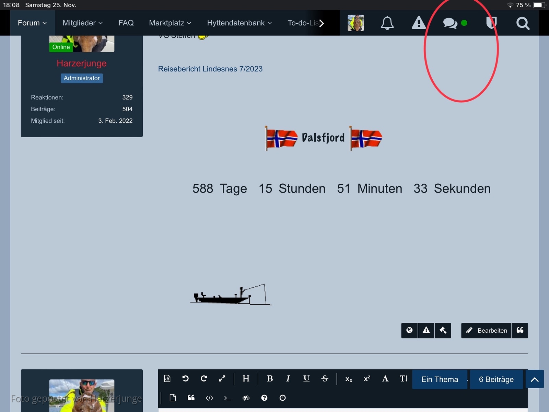Click the gavel moderation icon on post
Image resolution: width=549 pixels, height=412 pixels.
coord(443,330)
